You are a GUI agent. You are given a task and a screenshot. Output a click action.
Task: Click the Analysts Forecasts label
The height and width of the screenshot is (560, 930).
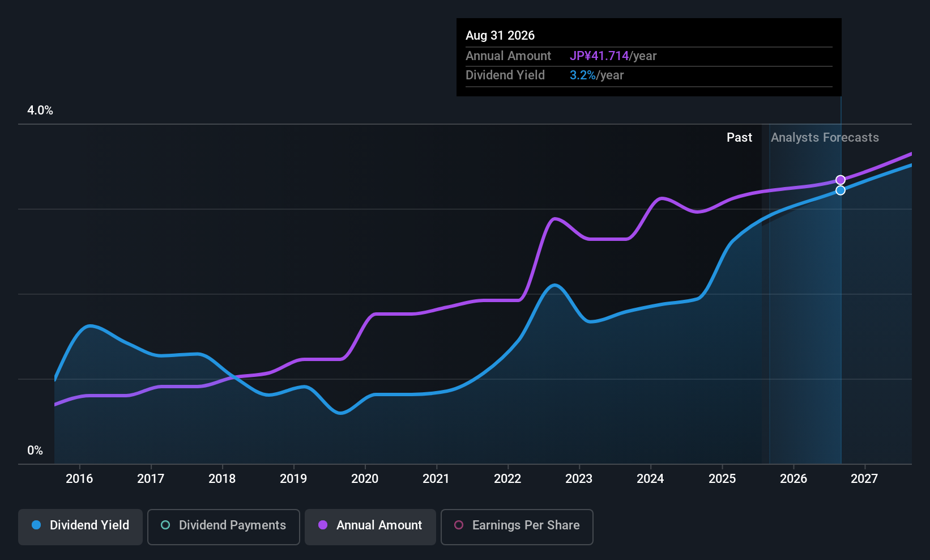coord(825,138)
